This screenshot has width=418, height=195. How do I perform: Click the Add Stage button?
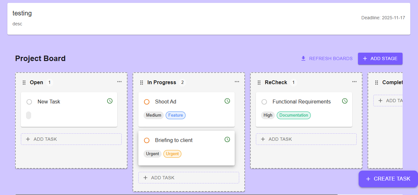[x=380, y=58]
